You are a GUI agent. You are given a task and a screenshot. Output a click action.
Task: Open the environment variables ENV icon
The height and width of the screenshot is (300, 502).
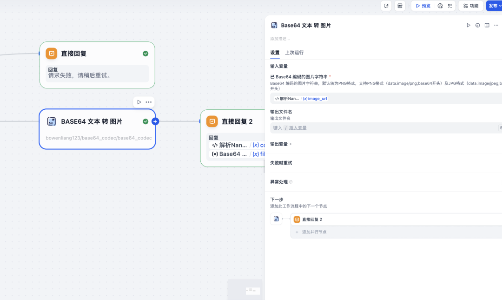[400, 6]
